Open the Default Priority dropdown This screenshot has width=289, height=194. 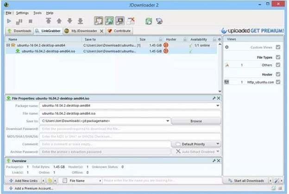tap(218, 144)
